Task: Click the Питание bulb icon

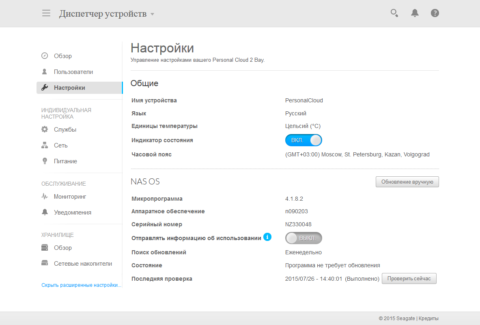Action: click(45, 161)
